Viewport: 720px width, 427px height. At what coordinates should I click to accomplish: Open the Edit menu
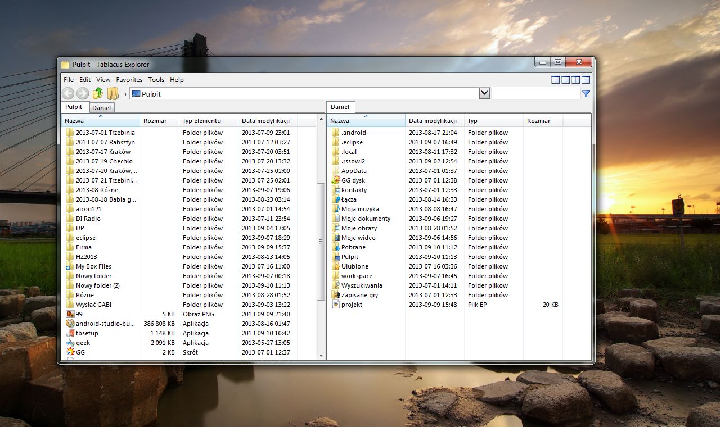tap(85, 80)
